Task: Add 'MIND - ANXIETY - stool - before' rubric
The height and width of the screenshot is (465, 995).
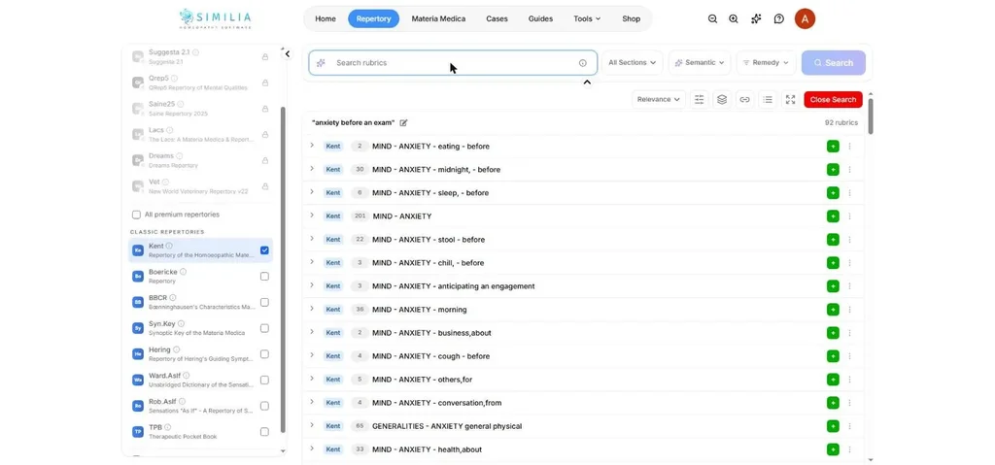Action: coord(833,240)
